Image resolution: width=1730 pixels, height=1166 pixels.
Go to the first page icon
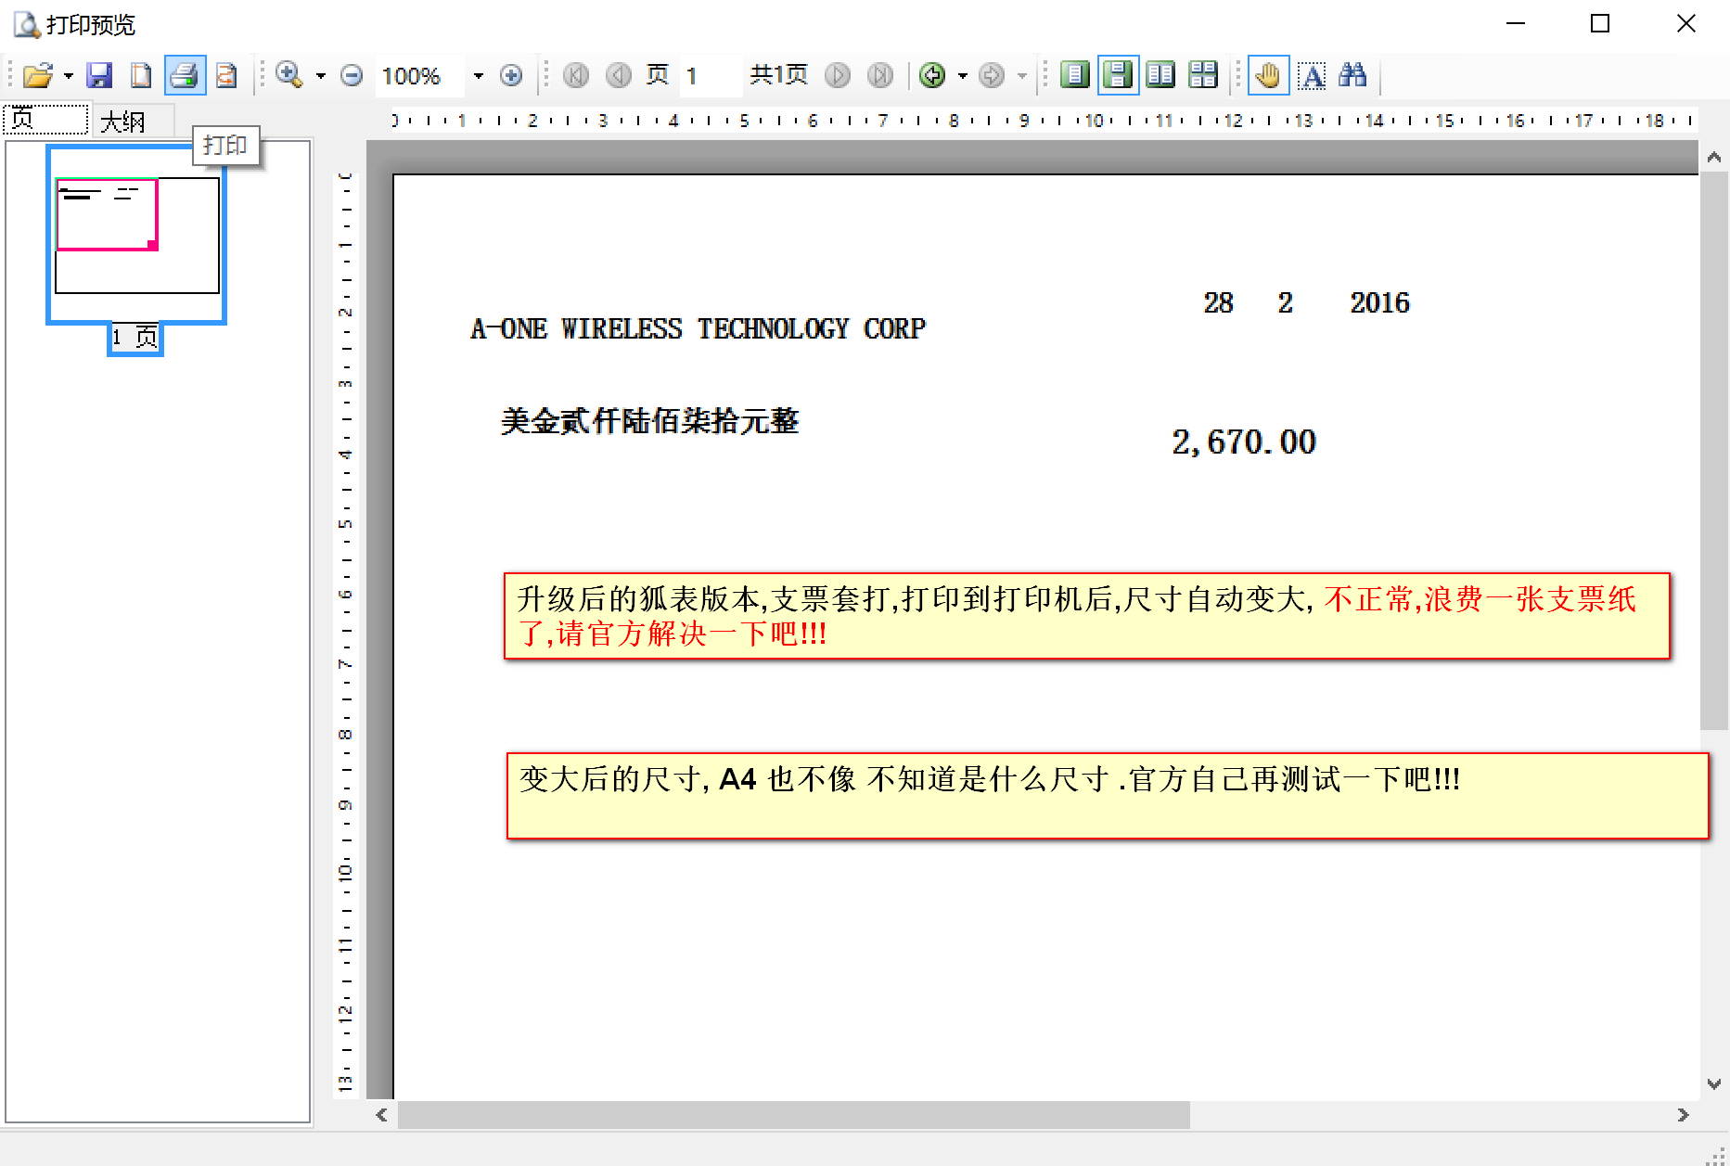[576, 75]
